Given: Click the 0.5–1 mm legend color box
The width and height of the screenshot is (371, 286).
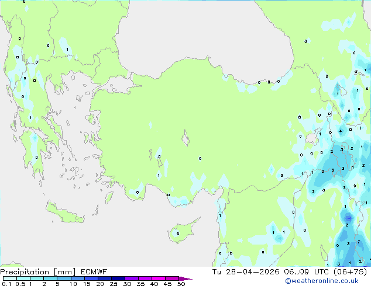Looking at the screenshot, I should (x=23, y=278).
